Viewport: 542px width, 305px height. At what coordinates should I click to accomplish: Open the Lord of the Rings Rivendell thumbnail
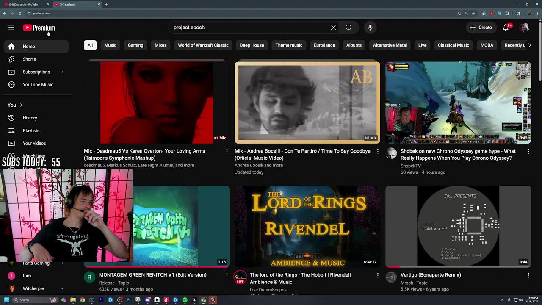point(307,226)
